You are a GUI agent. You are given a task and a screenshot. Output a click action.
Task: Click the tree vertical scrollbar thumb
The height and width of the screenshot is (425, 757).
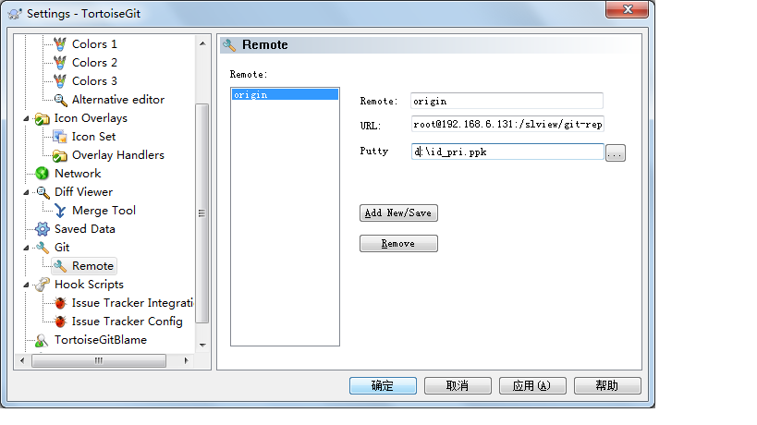click(202, 213)
